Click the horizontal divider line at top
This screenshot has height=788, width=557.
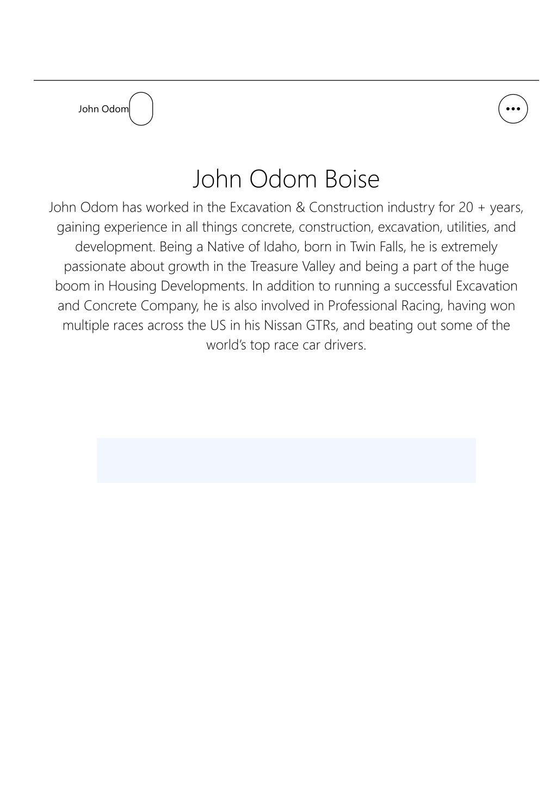(286, 80)
